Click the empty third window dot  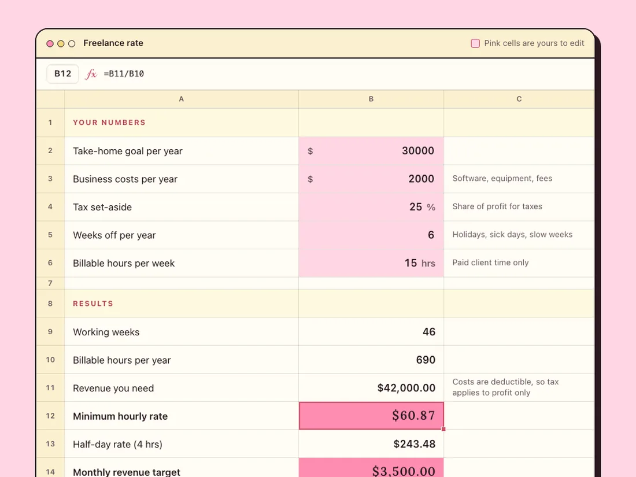pyautogui.click(x=72, y=43)
